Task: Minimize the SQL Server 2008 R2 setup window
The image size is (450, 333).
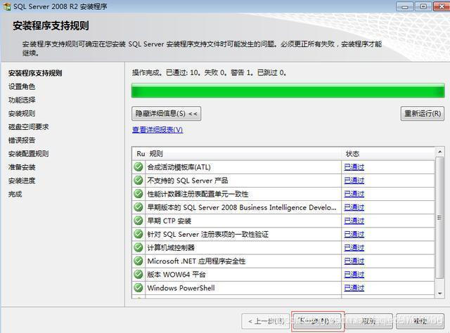Action: [x=405, y=6]
